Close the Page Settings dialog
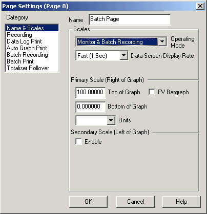Image resolution: width=207 pixels, height=214 pixels. (x=200, y=6)
